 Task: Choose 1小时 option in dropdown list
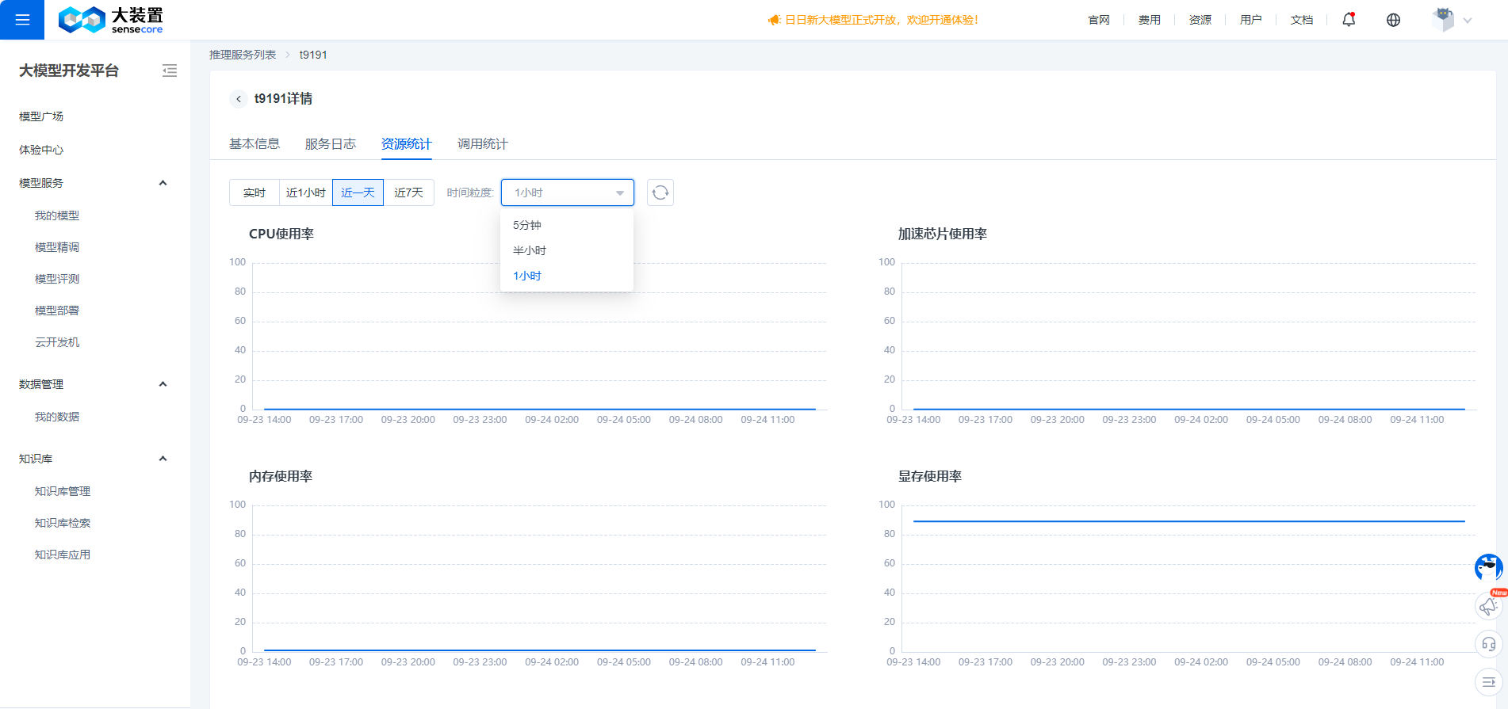pos(567,276)
